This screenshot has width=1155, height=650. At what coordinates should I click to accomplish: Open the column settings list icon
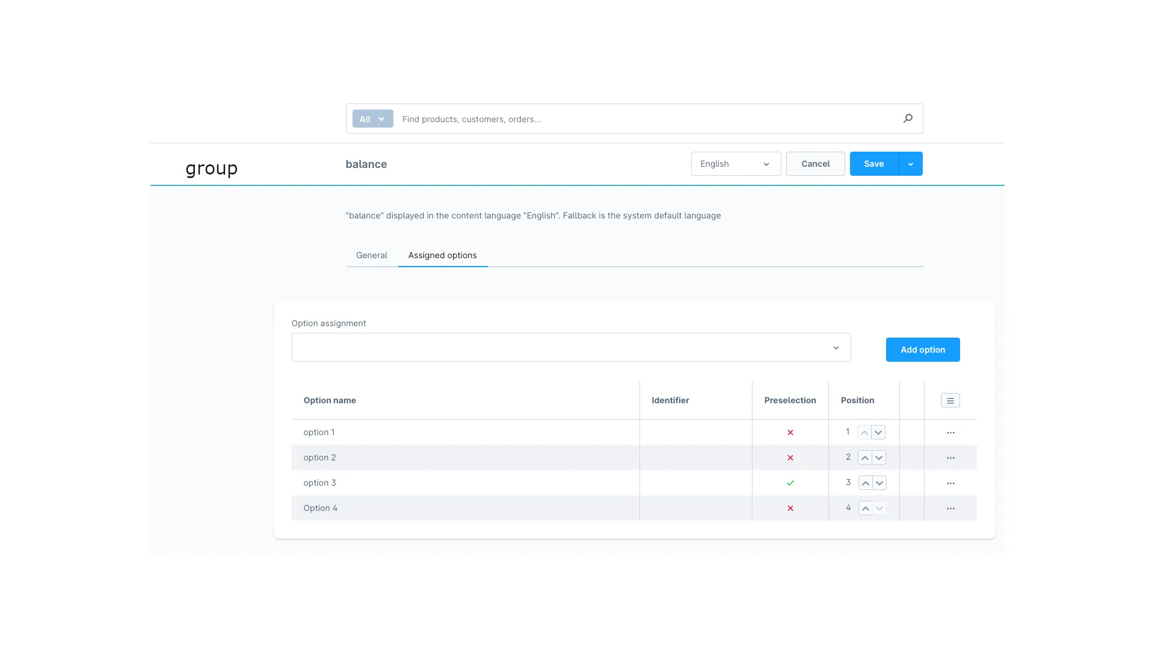pos(950,400)
